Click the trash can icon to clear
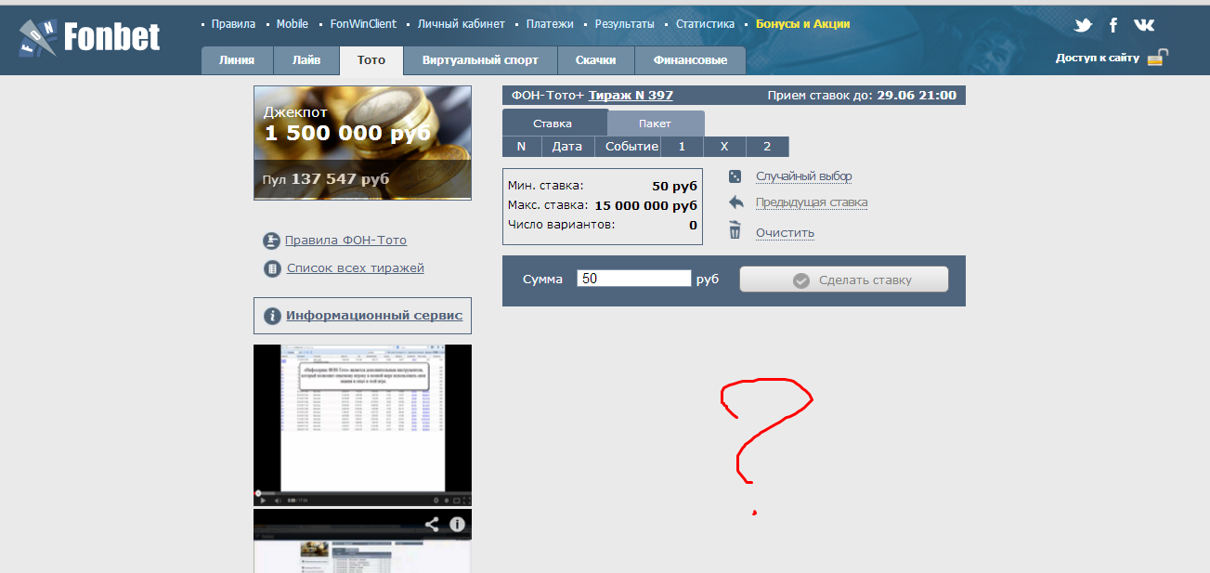This screenshot has width=1210, height=573. point(735,230)
